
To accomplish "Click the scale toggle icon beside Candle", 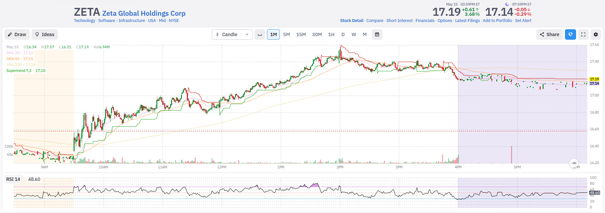I will (260, 34).
